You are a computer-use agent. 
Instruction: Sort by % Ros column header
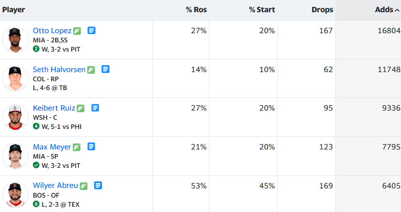[196, 10]
